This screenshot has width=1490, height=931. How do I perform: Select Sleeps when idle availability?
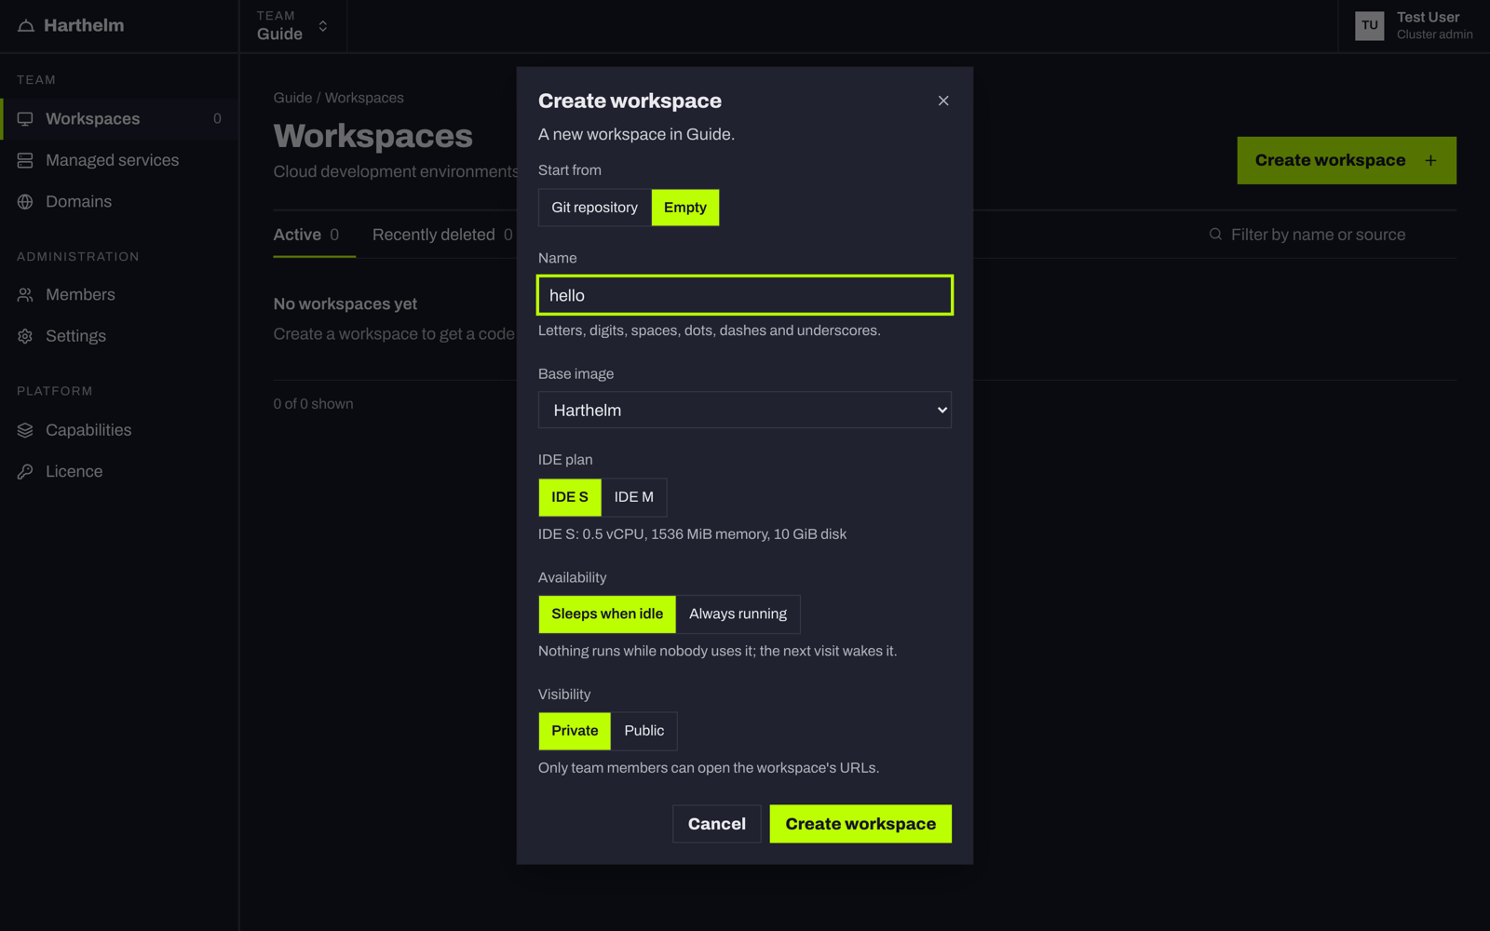coord(607,614)
